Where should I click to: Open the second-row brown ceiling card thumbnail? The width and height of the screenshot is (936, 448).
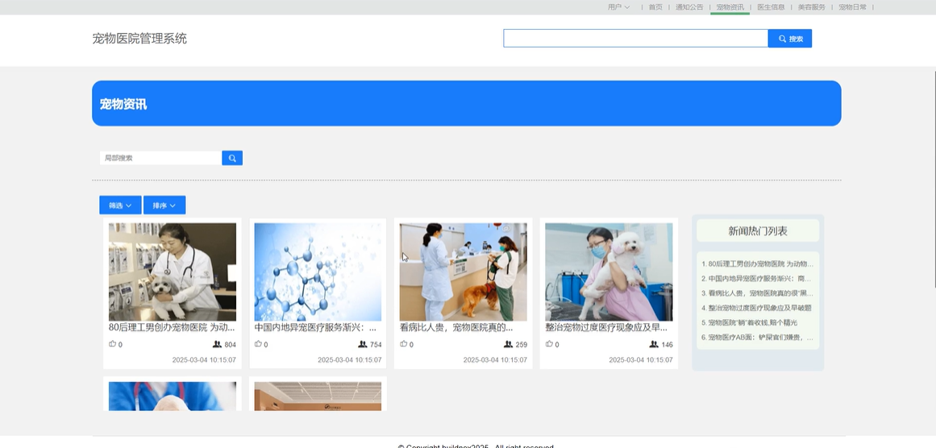click(318, 396)
